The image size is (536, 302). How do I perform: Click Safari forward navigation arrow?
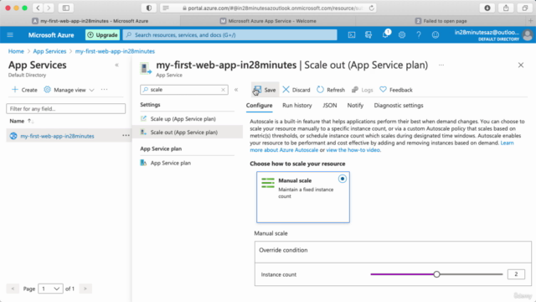tap(49, 8)
